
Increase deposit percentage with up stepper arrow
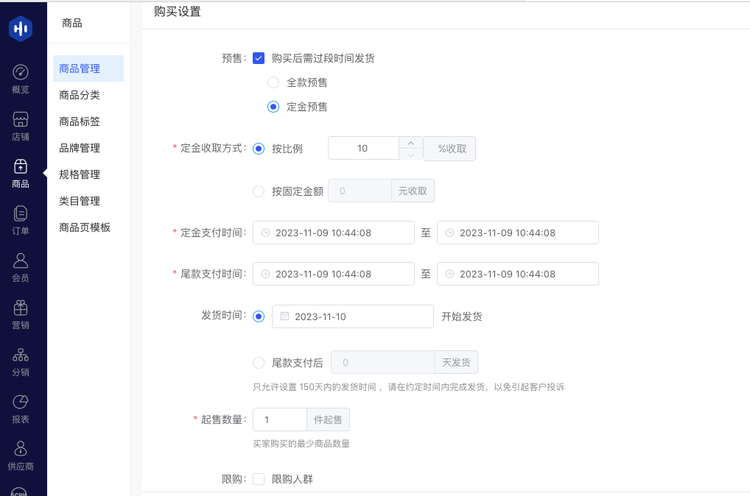pyautogui.click(x=411, y=143)
